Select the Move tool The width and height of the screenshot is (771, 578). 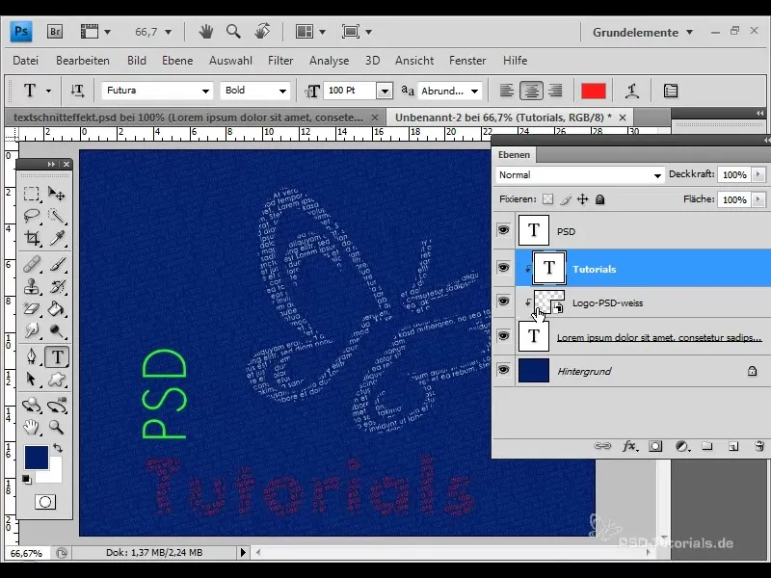point(57,194)
